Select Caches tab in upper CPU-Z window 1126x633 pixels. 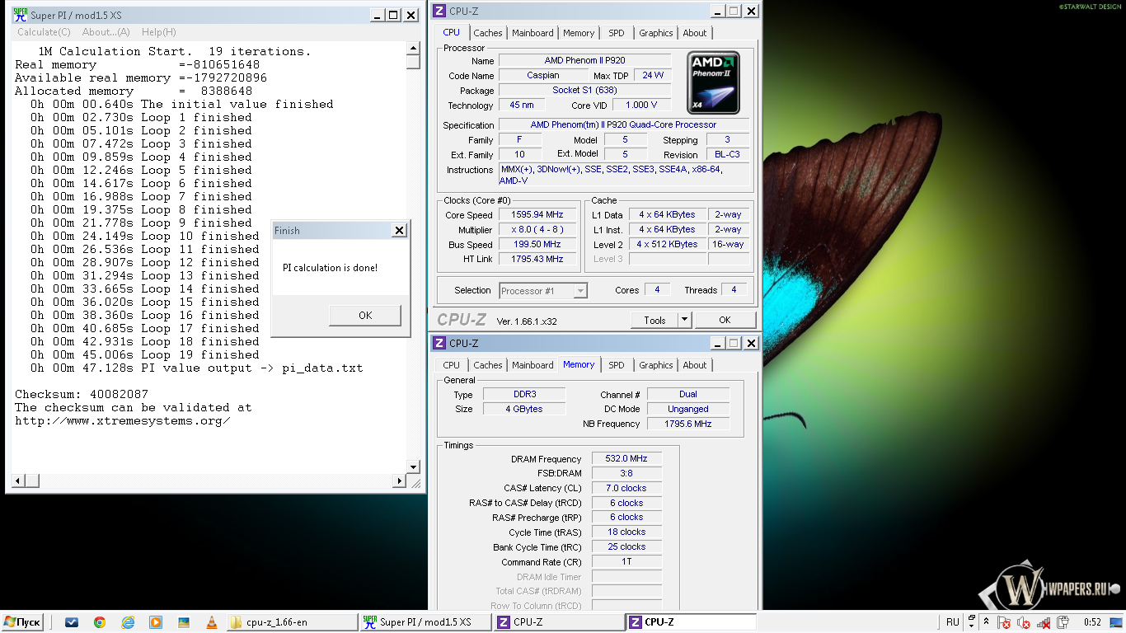tap(488, 33)
